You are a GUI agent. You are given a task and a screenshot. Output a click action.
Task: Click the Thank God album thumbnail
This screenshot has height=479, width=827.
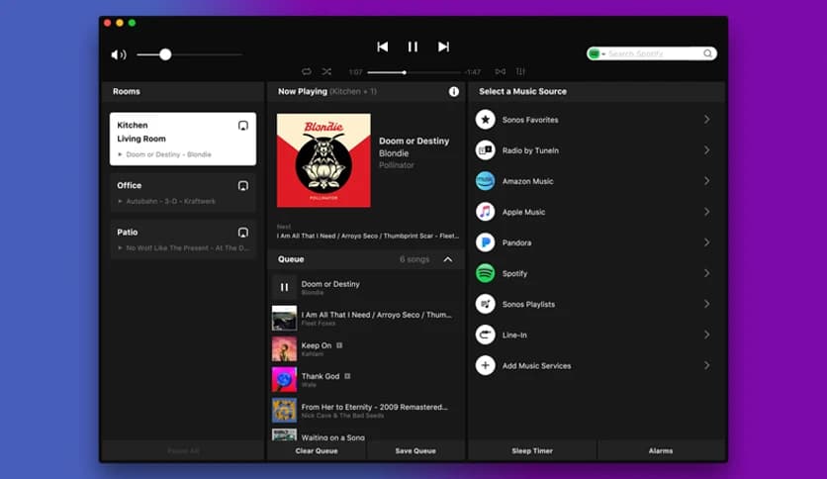[284, 380]
